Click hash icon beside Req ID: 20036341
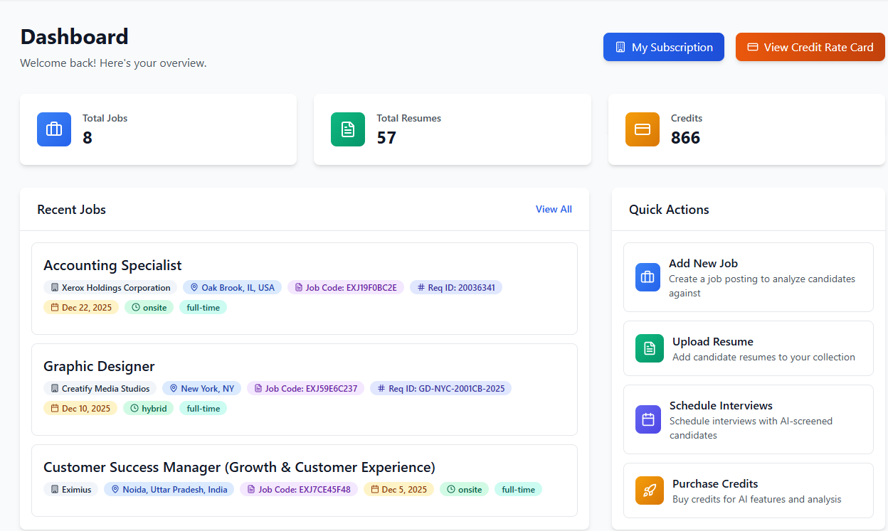The image size is (888, 531). click(x=421, y=288)
